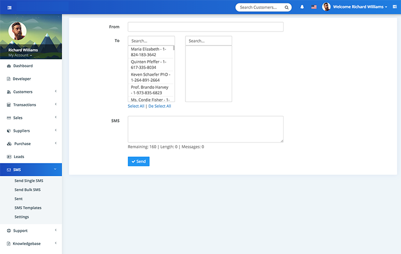
Task: Expand the Support menu chevron
Action: [x=56, y=230]
